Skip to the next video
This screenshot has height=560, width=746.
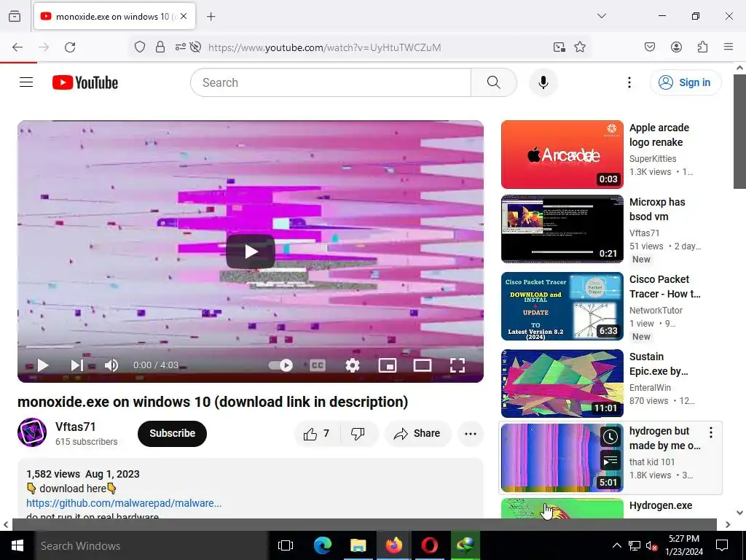tap(76, 365)
